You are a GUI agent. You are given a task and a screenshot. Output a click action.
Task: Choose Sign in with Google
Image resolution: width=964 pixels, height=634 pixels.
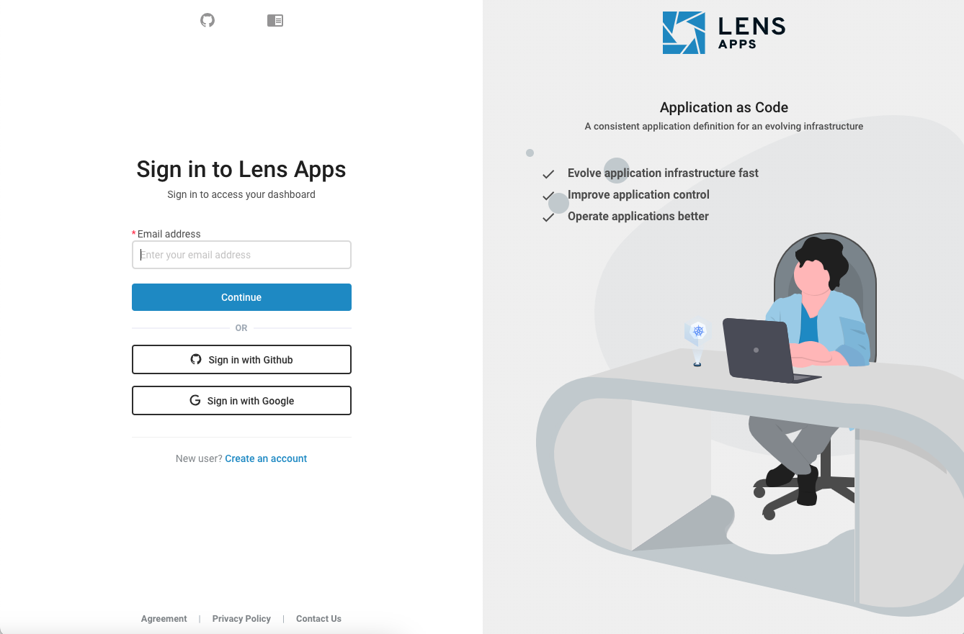(241, 401)
